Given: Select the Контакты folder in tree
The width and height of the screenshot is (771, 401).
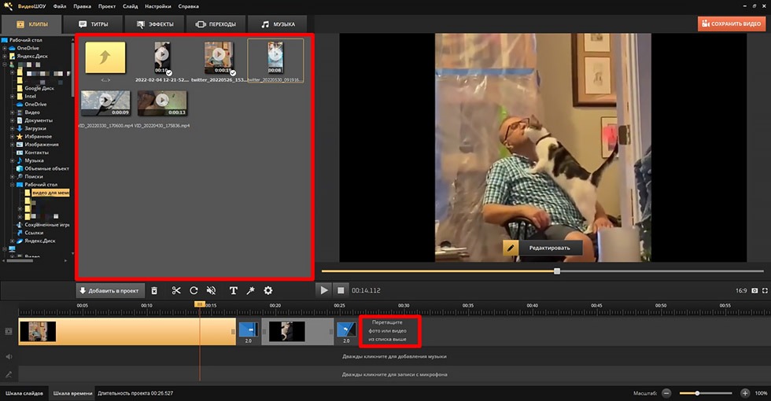Looking at the screenshot, I should click(x=36, y=153).
